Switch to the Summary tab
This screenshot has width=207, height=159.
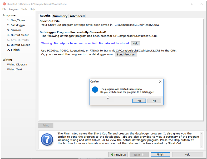coord(60,16)
